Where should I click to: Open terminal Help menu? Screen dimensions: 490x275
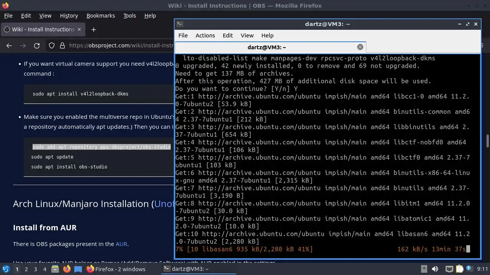(x=267, y=35)
